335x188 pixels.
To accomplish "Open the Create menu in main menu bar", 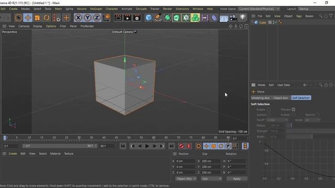I will (x=13, y=9).
